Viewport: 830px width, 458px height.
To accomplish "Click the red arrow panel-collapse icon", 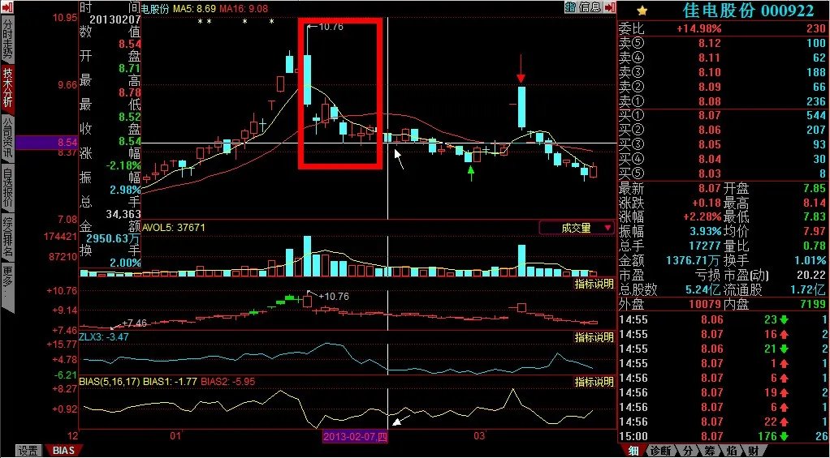I will click(608, 7).
